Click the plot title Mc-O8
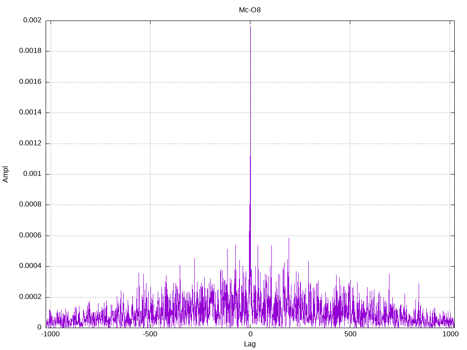Viewport: 467px width, 350px height. tap(250, 10)
